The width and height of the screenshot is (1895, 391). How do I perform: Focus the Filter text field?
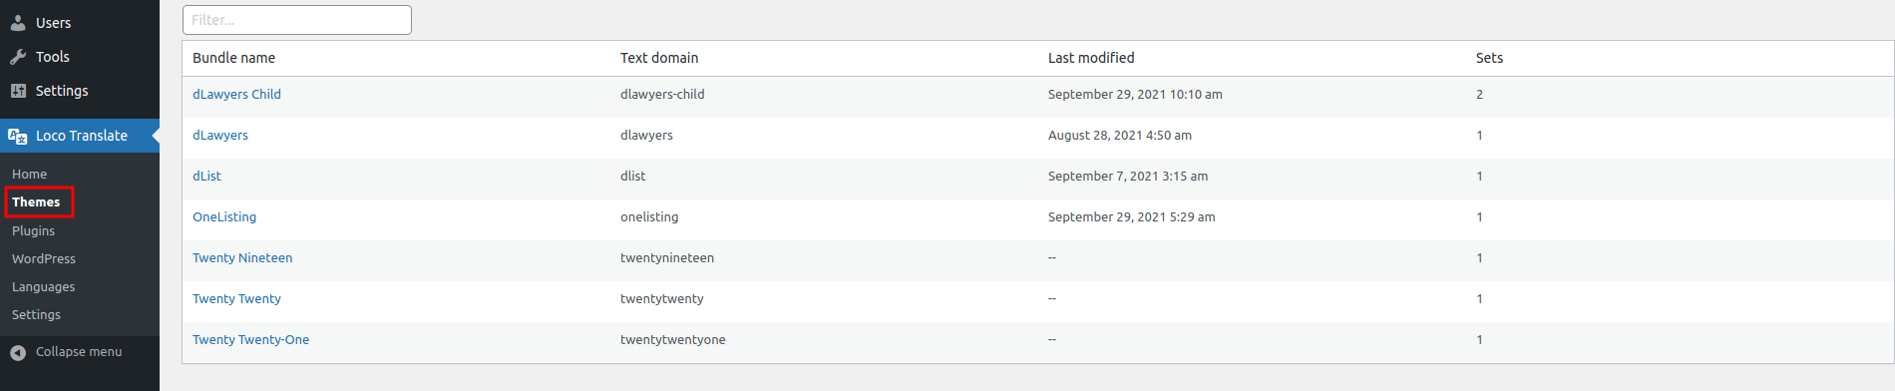[297, 20]
